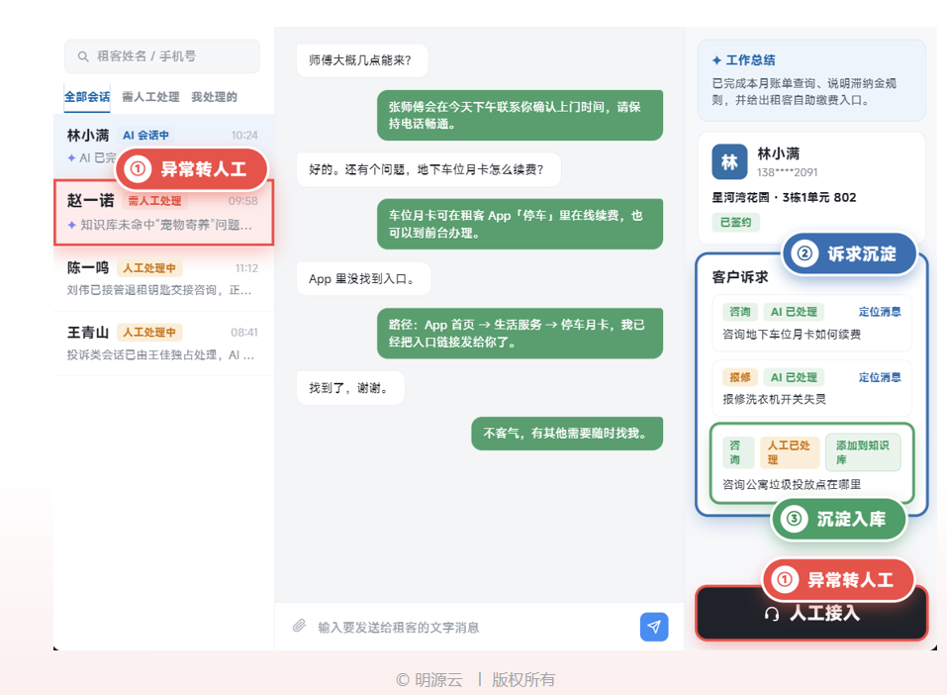
Task: Click the 林 avatar icon
Action: click(729, 162)
